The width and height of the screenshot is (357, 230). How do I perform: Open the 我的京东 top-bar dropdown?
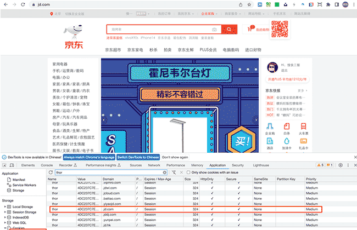point(186,14)
